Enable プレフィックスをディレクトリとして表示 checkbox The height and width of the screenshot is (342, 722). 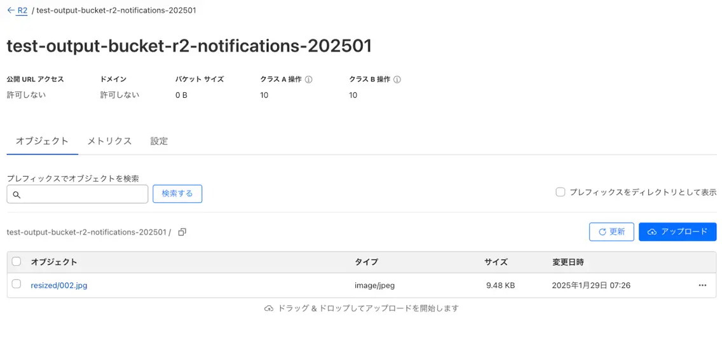coord(561,193)
